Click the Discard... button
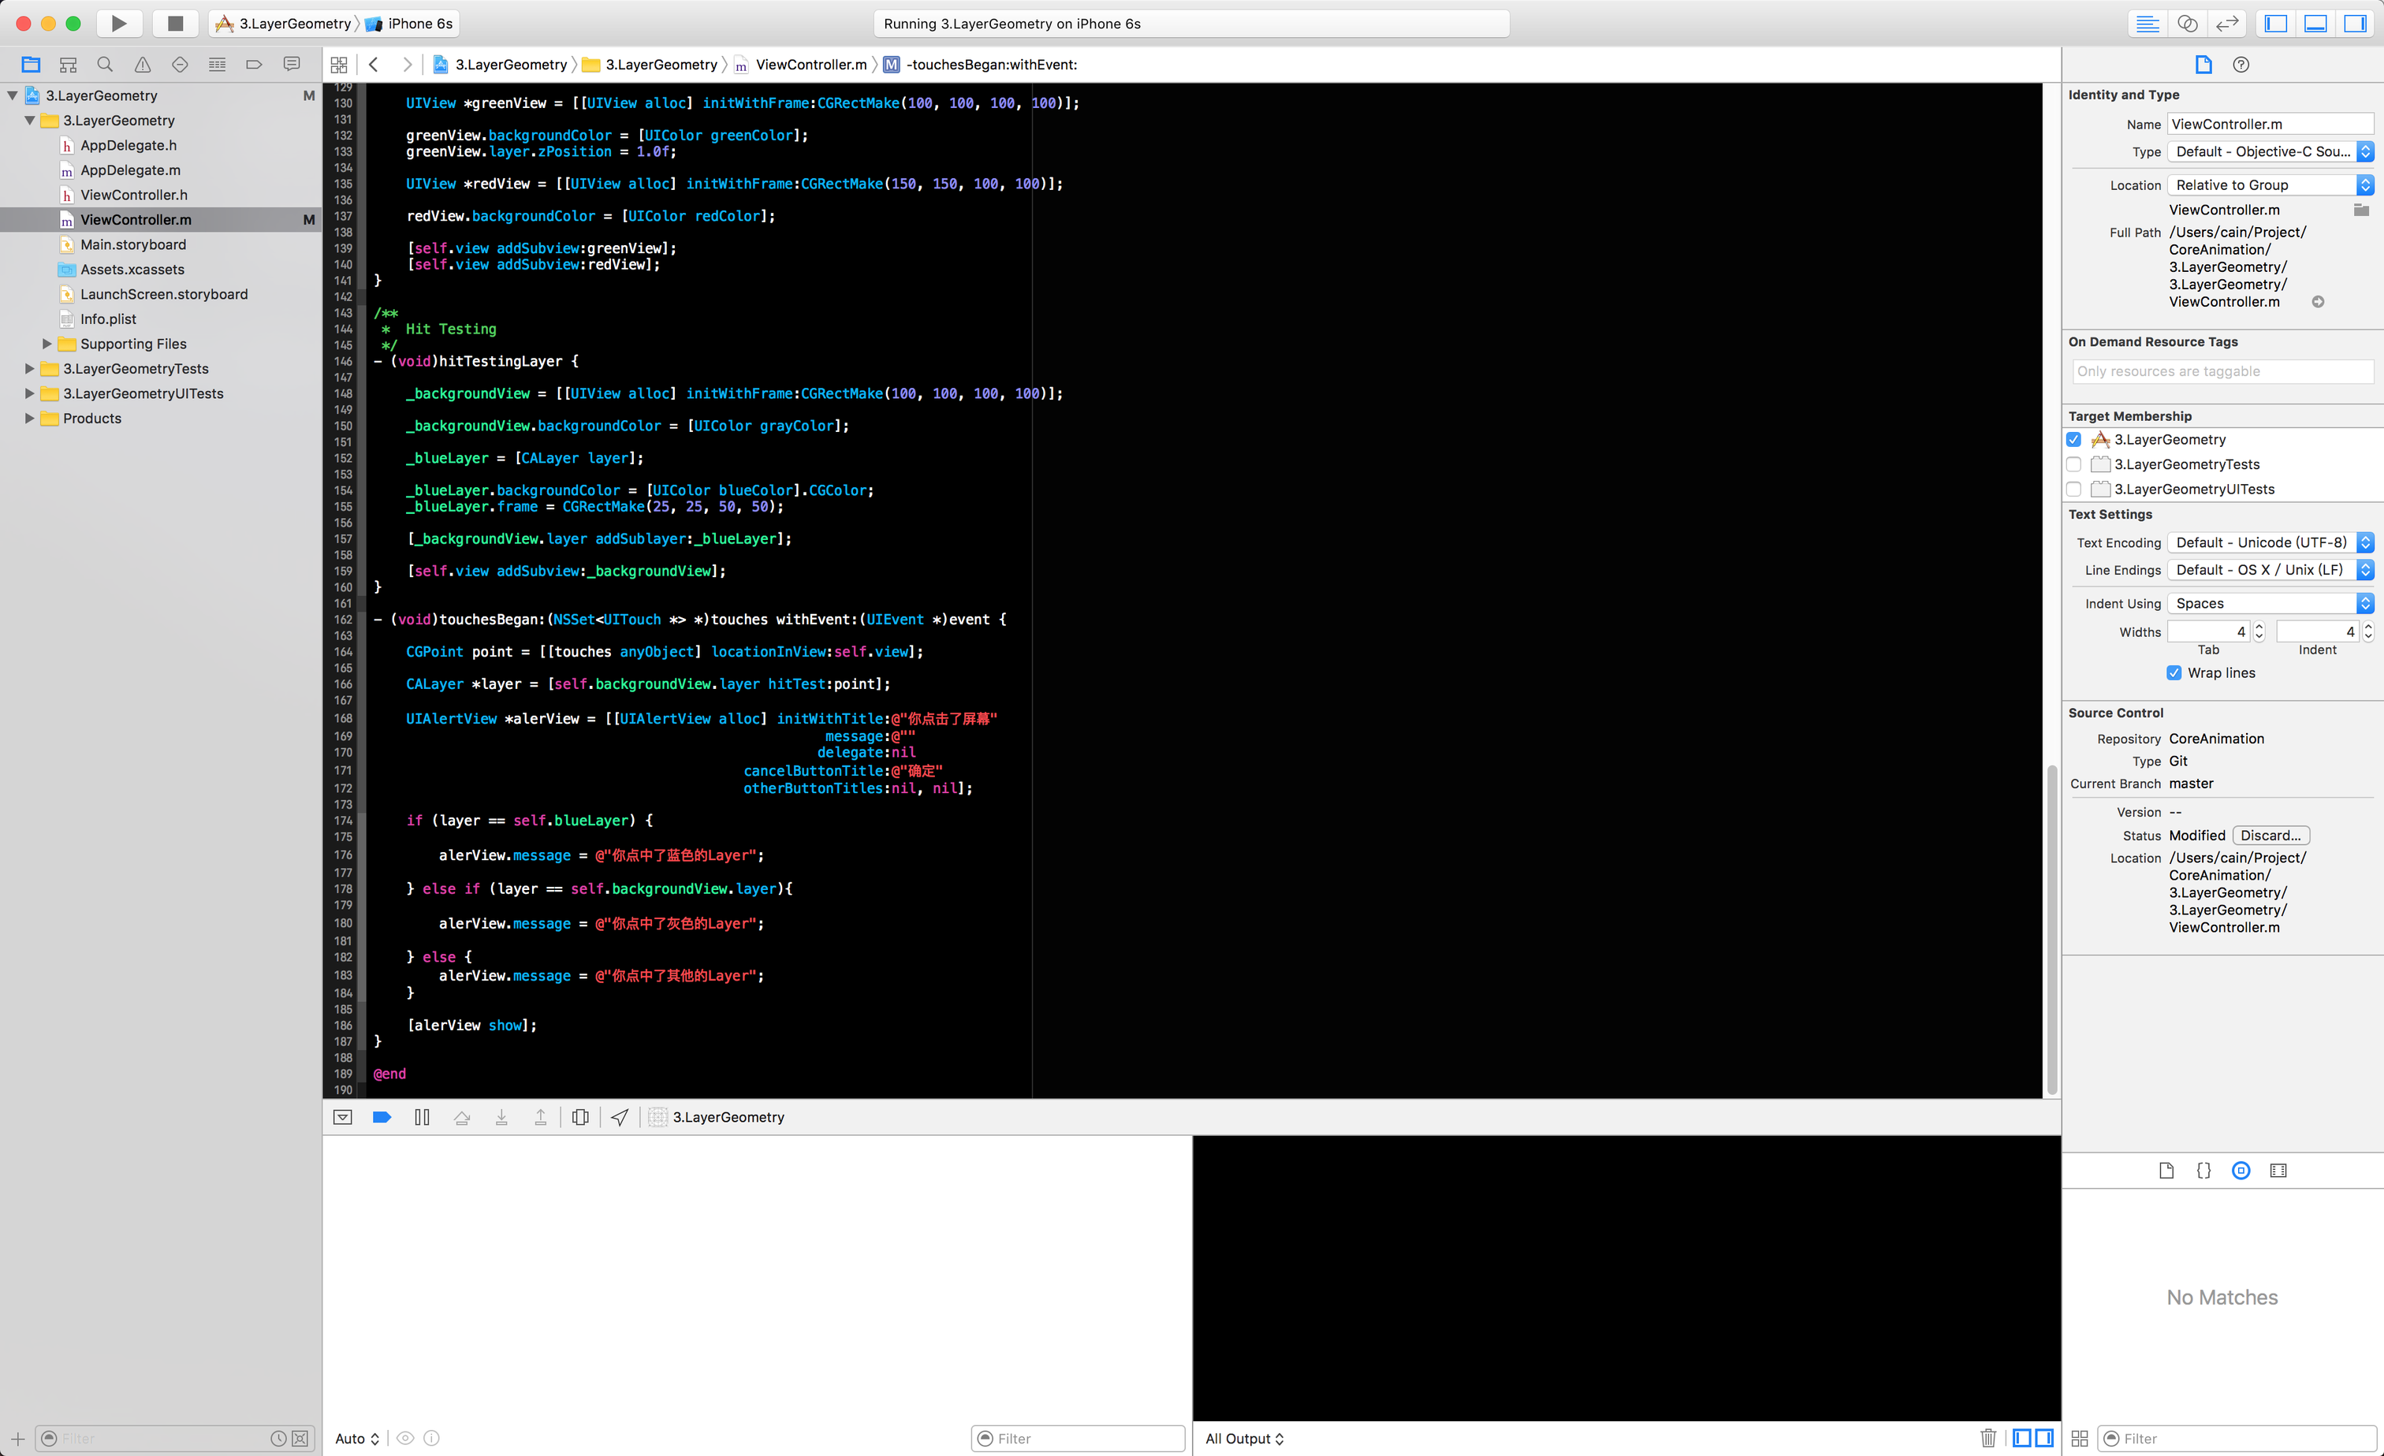 click(2270, 835)
